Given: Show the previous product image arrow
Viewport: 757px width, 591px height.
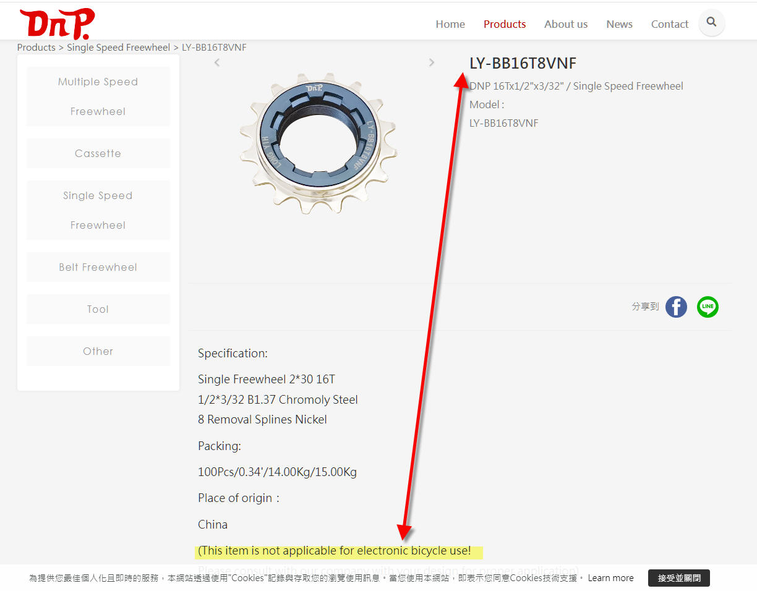Looking at the screenshot, I should pyautogui.click(x=217, y=62).
